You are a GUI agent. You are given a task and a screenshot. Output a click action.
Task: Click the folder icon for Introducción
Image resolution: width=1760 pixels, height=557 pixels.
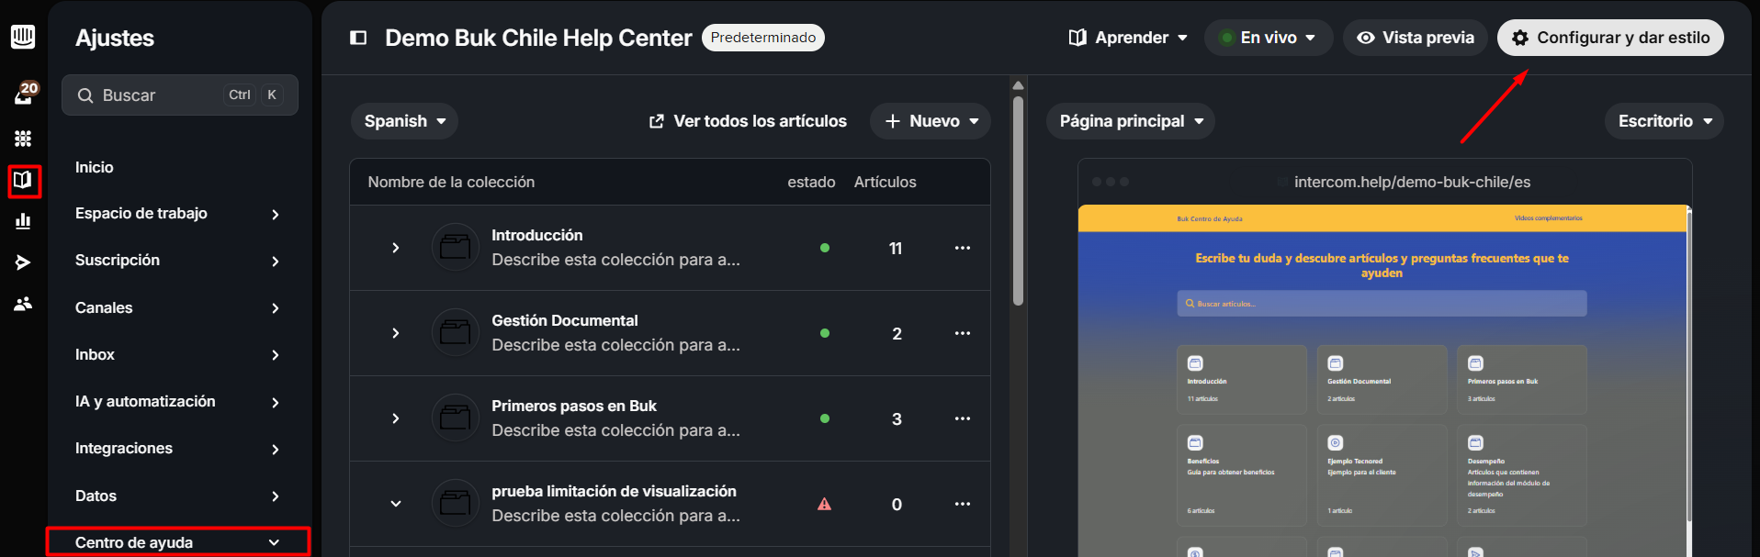click(456, 247)
